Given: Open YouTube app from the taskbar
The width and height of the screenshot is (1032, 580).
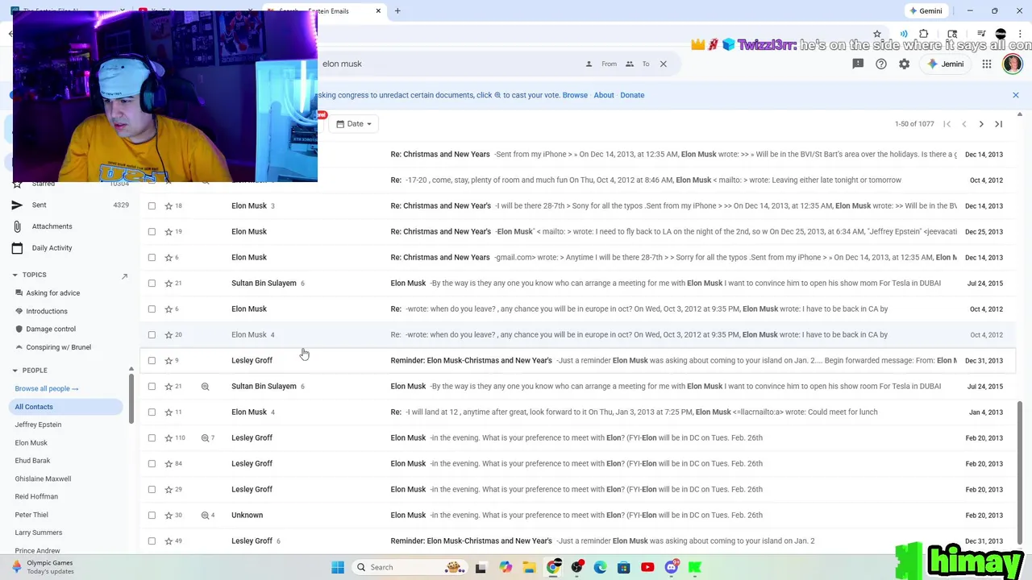Looking at the screenshot, I should click(647, 567).
